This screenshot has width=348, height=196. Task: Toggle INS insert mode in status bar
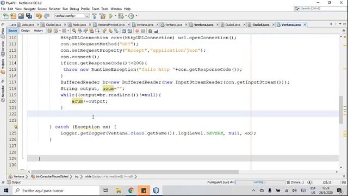344,182
